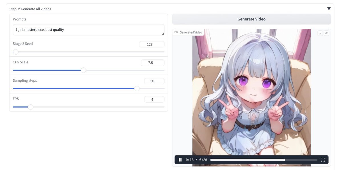342x170 pixels.
Task: Click the FPS label
Action: 16,99
